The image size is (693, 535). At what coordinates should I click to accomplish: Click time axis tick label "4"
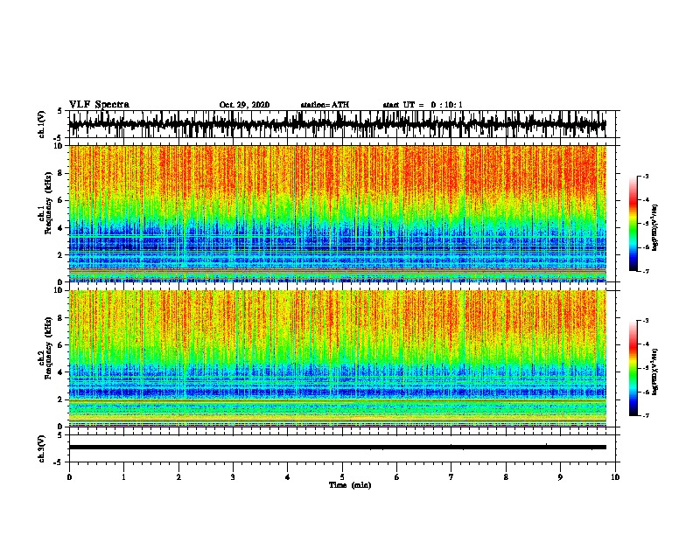pos(287,477)
